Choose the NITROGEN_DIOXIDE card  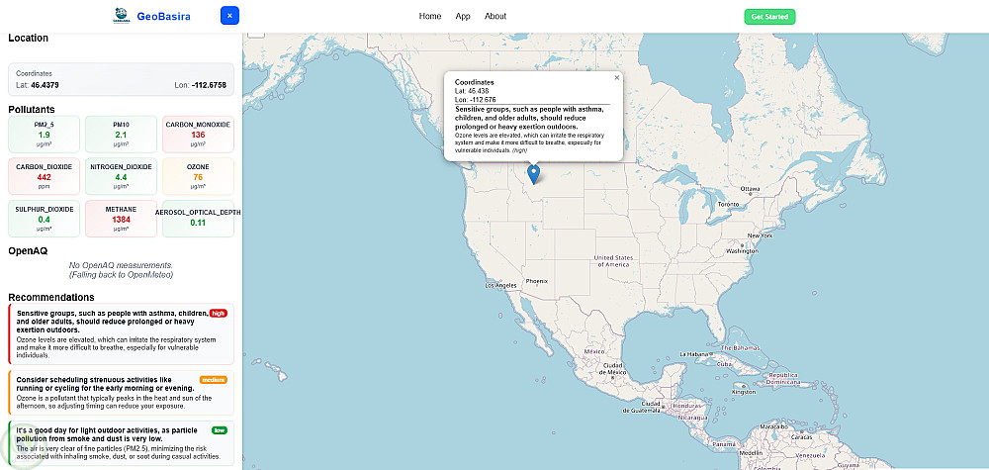tap(121, 176)
